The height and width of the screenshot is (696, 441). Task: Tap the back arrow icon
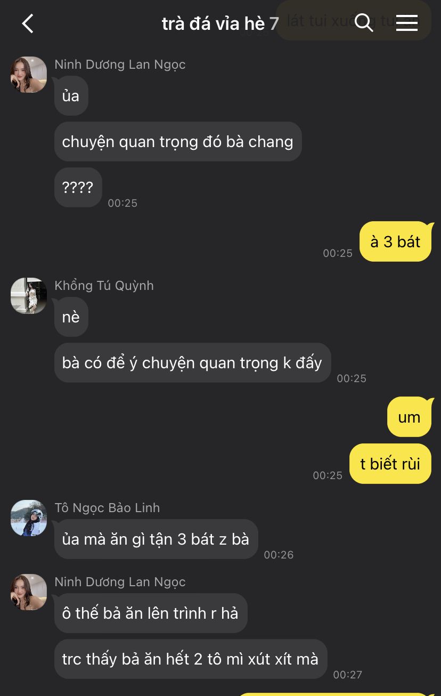click(x=28, y=23)
